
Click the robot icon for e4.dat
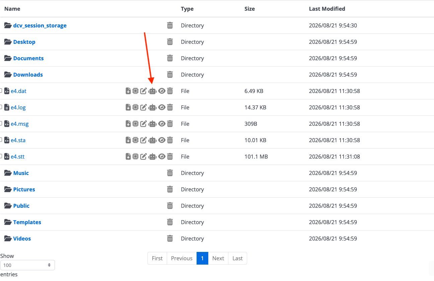click(152, 91)
